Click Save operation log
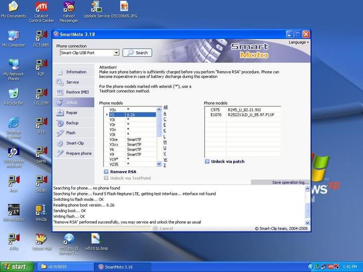The image size is (363, 272). (x=290, y=183)
